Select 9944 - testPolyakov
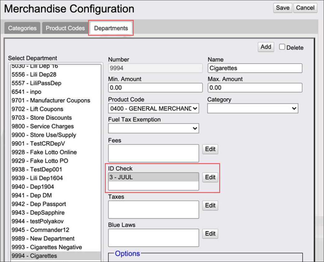 click(56, 221)
